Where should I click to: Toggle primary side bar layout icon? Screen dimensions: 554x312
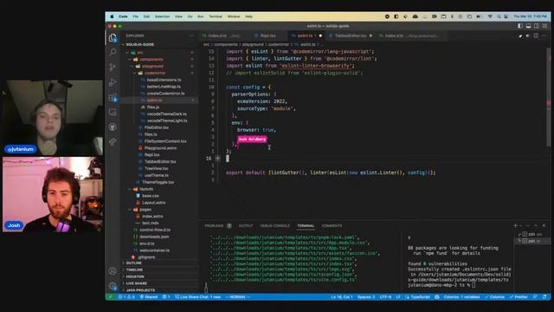click(x=520, y=26)
